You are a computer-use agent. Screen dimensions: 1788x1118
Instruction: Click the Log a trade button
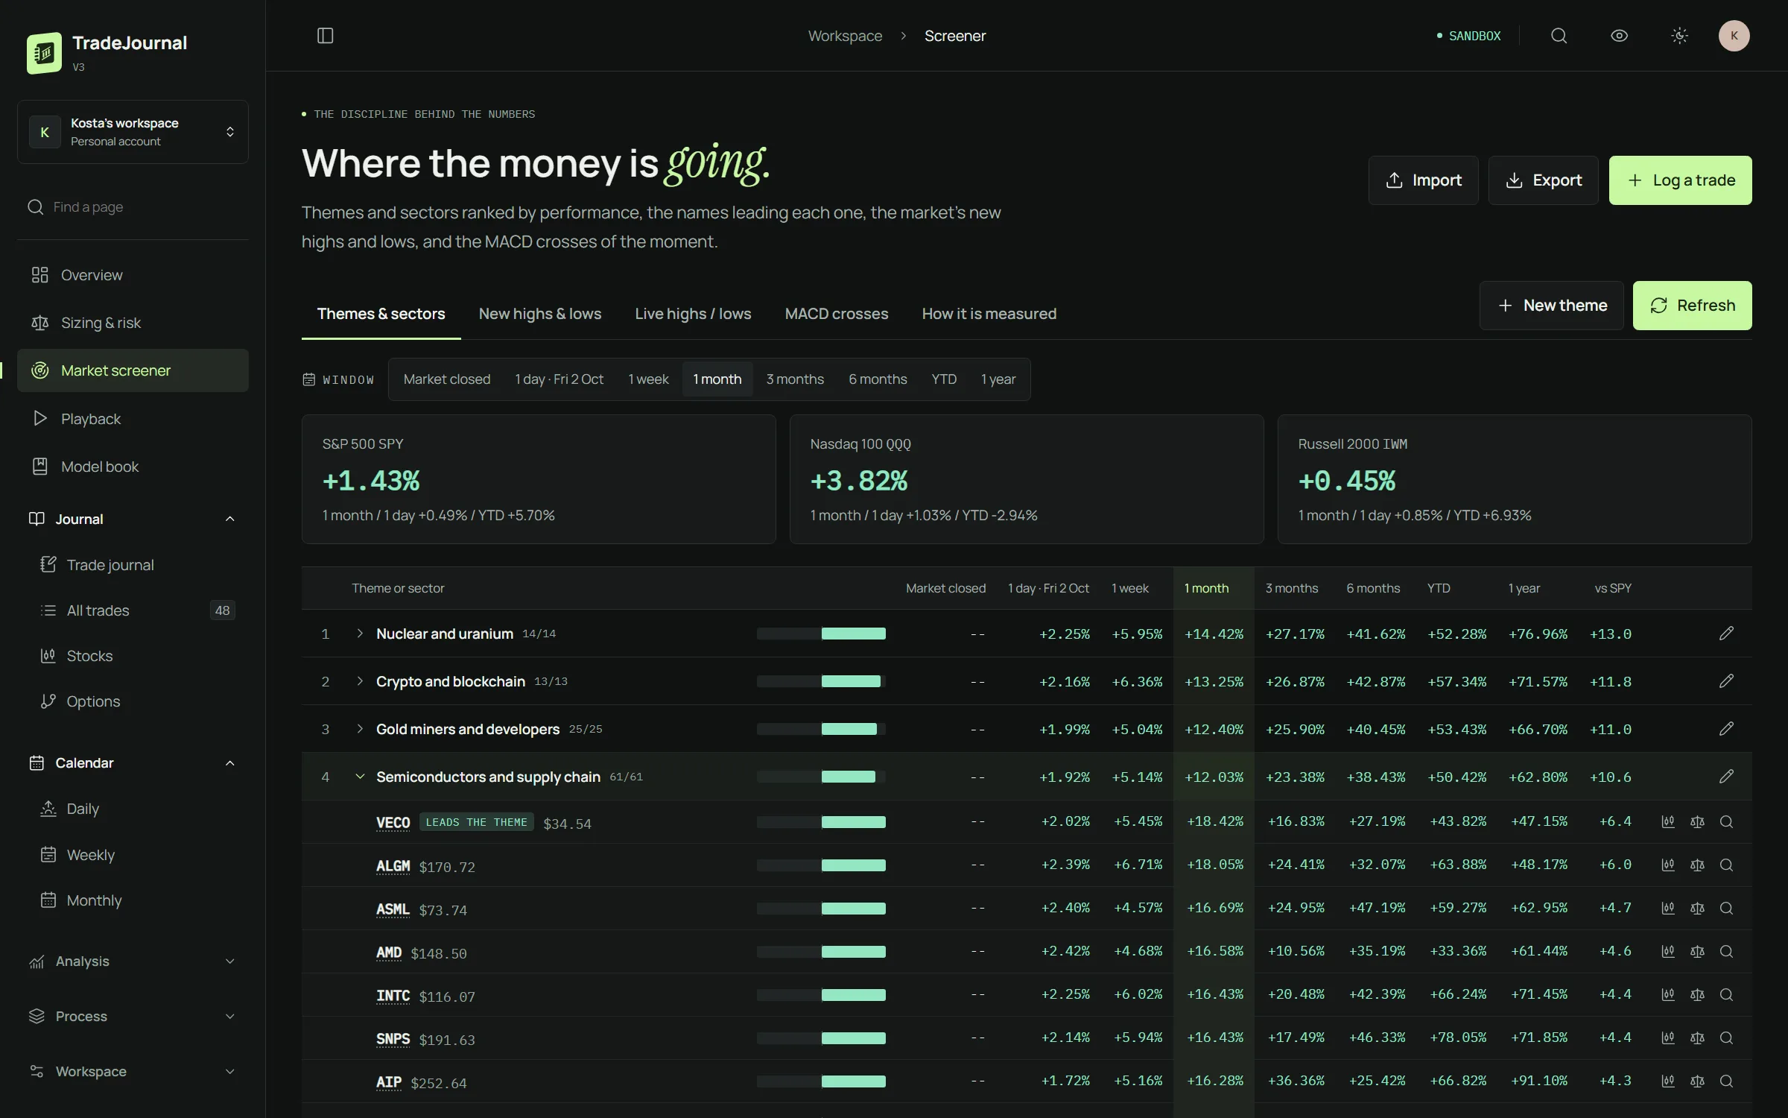pyautogui.click(x=1680, y=180)
